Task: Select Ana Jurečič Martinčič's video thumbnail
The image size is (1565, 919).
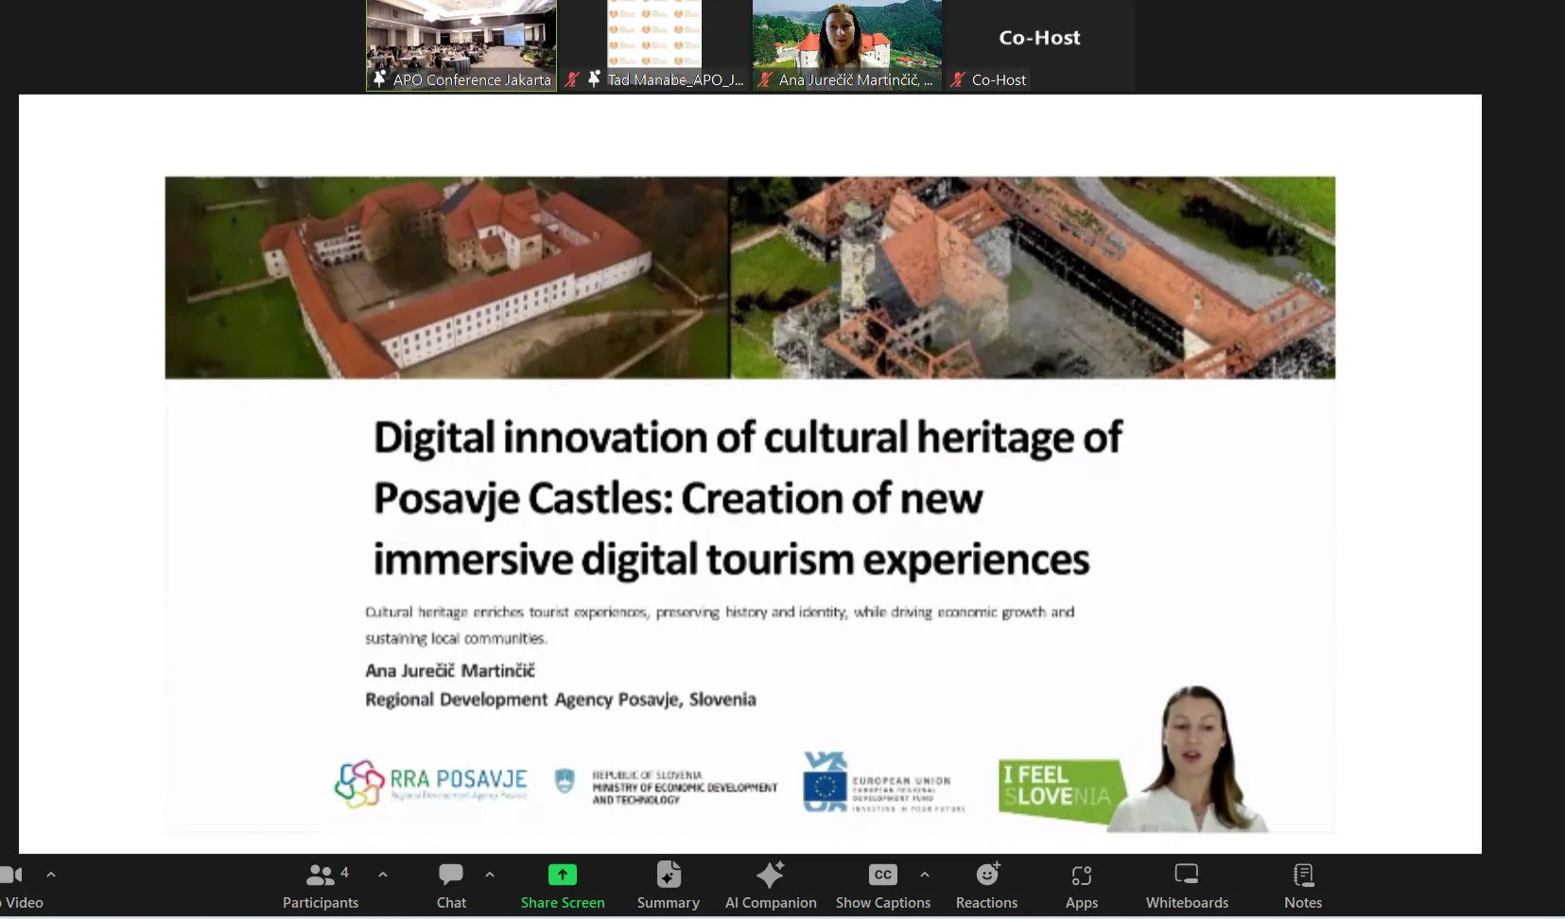Action: (847, 44)
